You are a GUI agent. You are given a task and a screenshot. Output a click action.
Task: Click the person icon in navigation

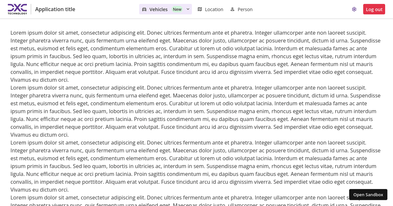pos(233,9)
